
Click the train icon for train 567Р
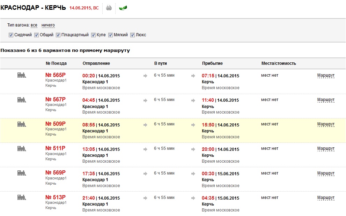22,100
